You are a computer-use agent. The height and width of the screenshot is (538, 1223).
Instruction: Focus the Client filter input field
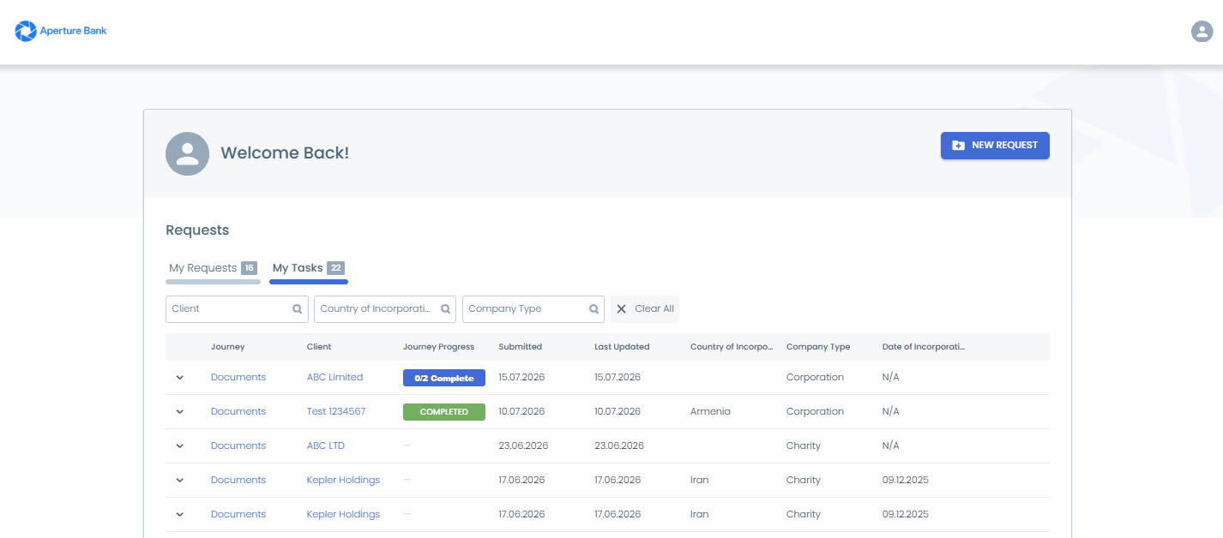click(x=237, y=309)
